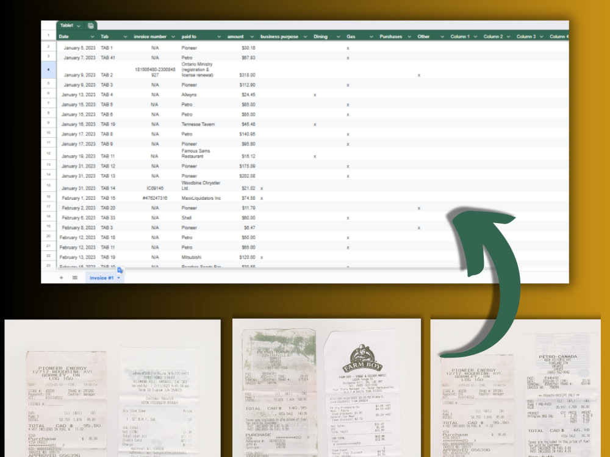The width and height of the screenshot is (610, 457).
Task: Select the Allwyns cell
Action: click(x=189, y=94)
